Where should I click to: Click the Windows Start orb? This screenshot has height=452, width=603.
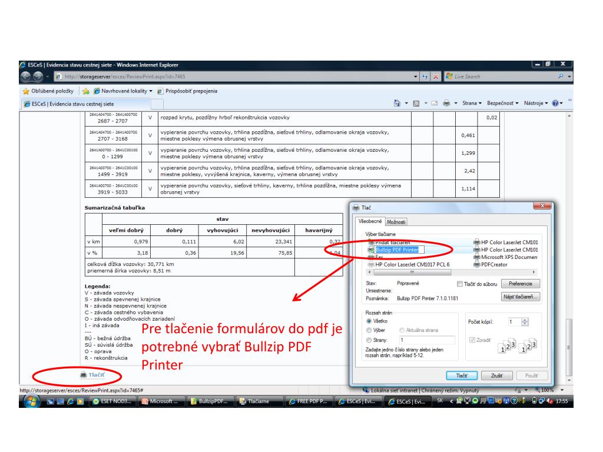click(32, 401)
